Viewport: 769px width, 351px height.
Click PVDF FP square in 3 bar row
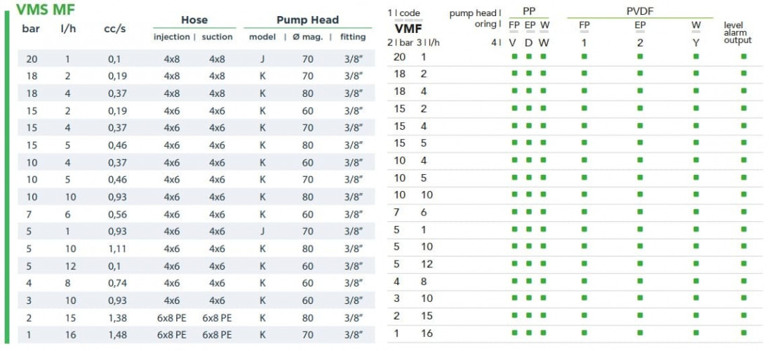[584, 298]
